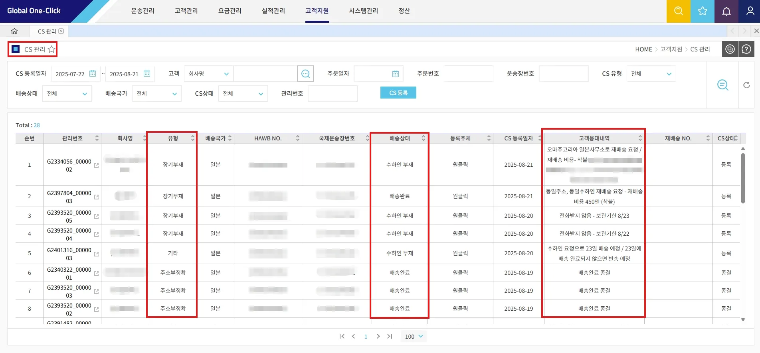Change page size dropdown showing 100

(x=414, y=336)
